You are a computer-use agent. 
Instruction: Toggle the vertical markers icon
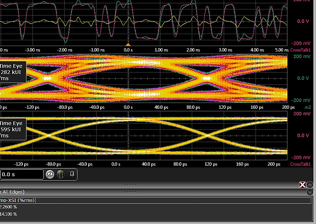click(x=61, y=174)
